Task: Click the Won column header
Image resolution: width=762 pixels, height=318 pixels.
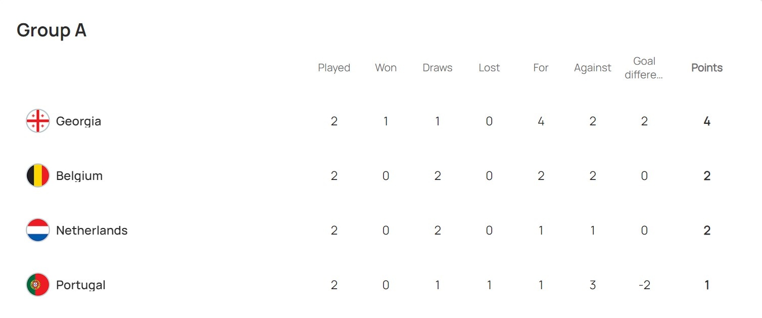Action: [x=386, y=68]
